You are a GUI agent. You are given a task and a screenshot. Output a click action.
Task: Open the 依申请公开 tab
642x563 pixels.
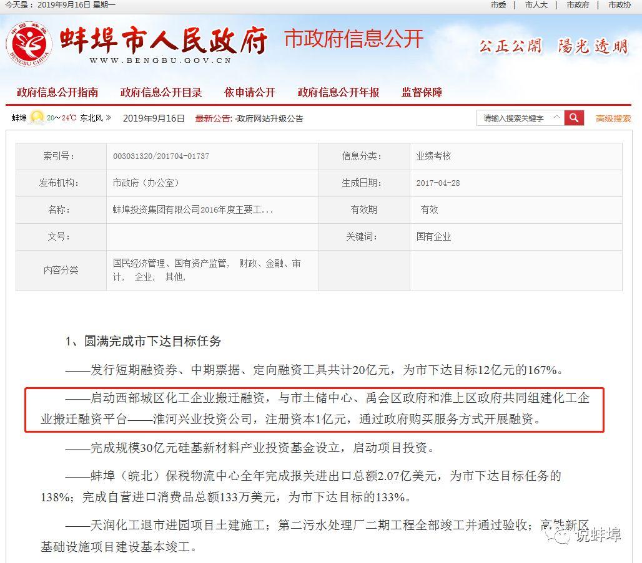click(250, 92)
